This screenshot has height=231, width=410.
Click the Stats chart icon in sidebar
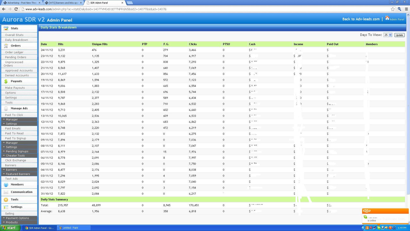tap(6, 29)
